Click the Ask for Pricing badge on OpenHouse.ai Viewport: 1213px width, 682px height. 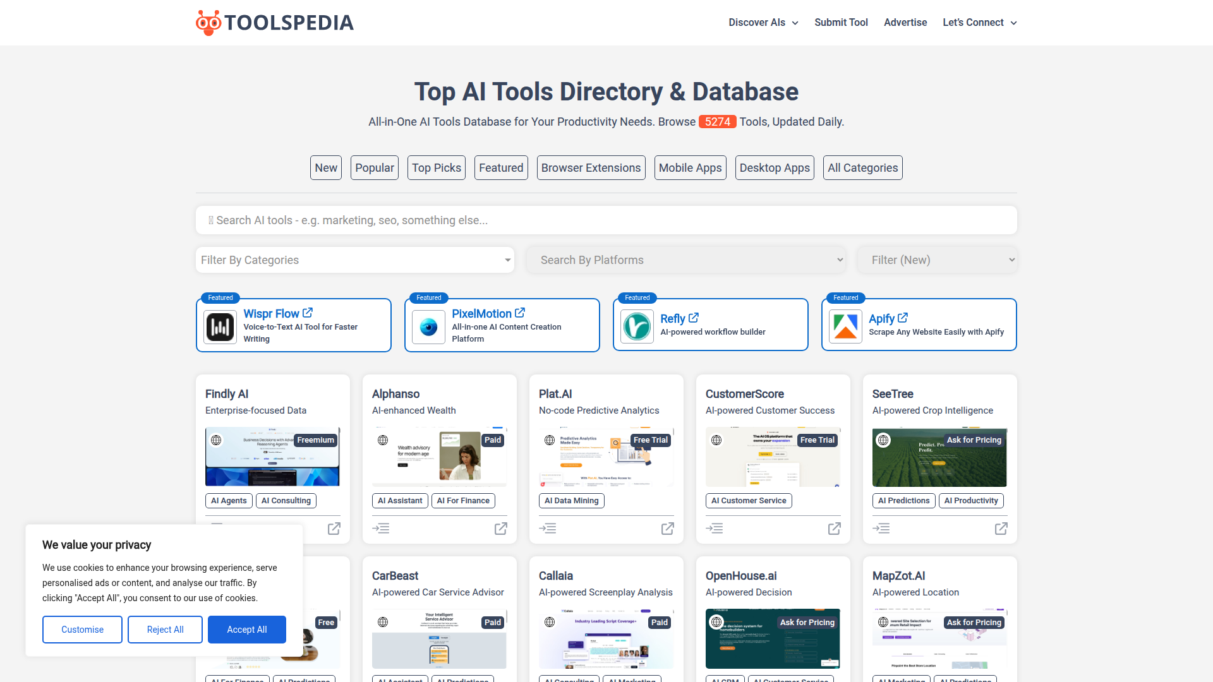807,623
